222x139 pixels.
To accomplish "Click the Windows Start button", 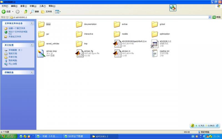I will [x=9, y=136].
